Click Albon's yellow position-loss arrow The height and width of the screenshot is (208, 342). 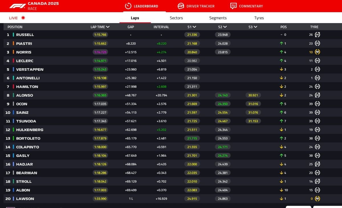[281, 190]
